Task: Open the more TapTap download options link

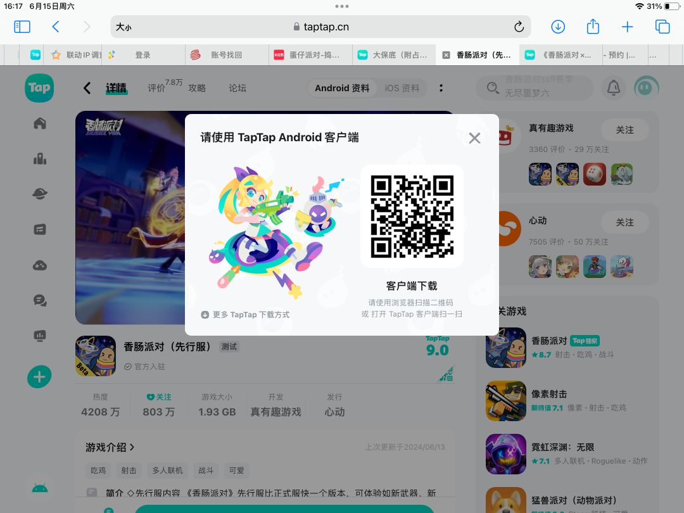Action: (245, 315)
